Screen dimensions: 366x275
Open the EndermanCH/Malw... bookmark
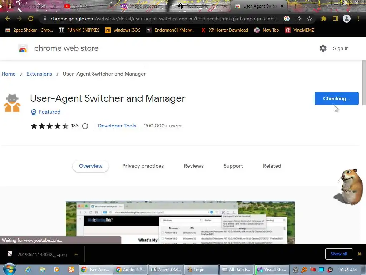coord(170,30)
